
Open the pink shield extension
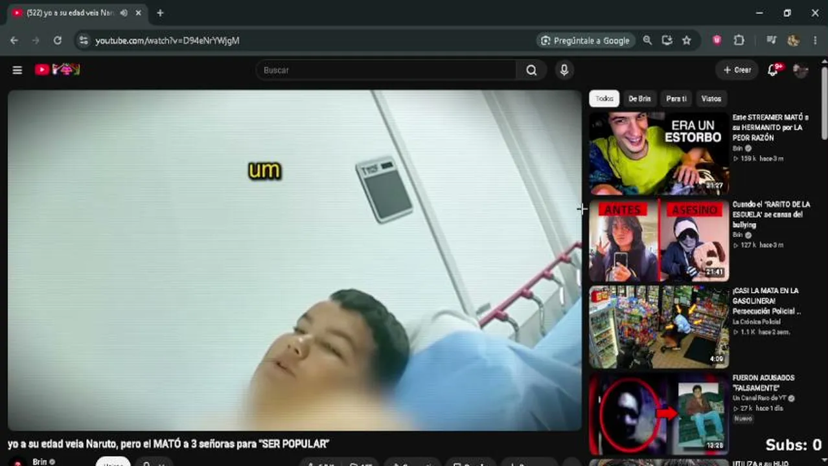click(717, 40)
